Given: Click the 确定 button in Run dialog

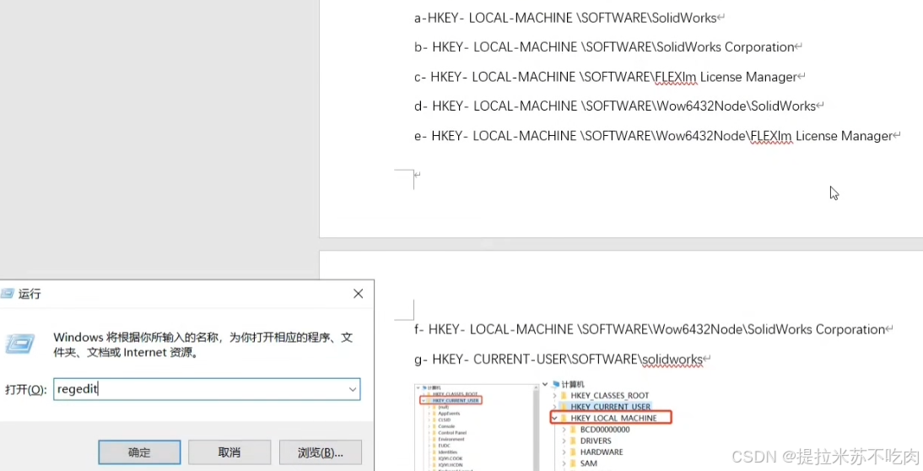Looking at the screenshot, I should click(x=139, y=452).
